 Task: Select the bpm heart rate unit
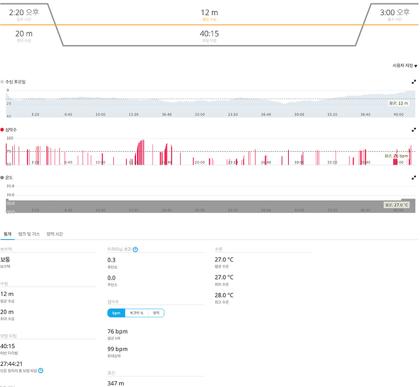[116, 313]
